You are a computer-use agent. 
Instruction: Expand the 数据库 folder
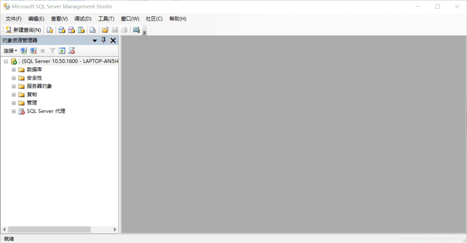tap(14, 70)
